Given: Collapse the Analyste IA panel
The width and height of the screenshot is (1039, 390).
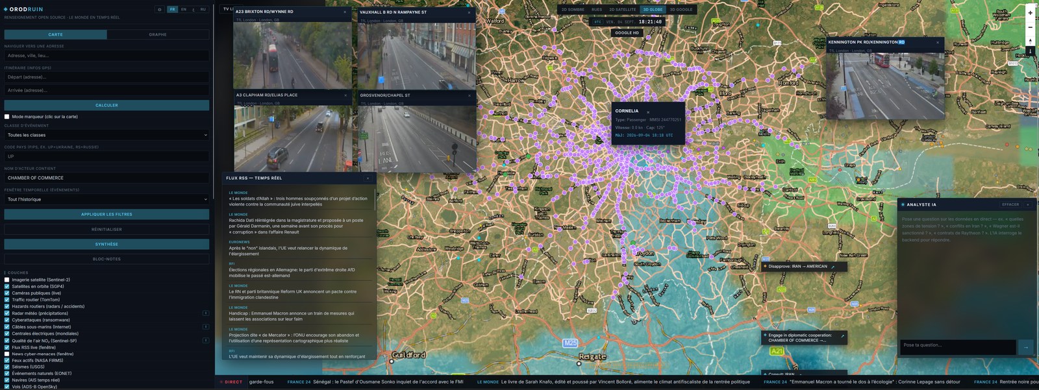Looking at the screenshot, I should (1028, 204).
